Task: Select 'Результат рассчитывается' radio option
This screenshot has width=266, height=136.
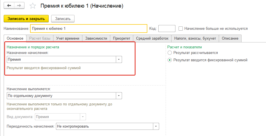Action: point(170,53)
